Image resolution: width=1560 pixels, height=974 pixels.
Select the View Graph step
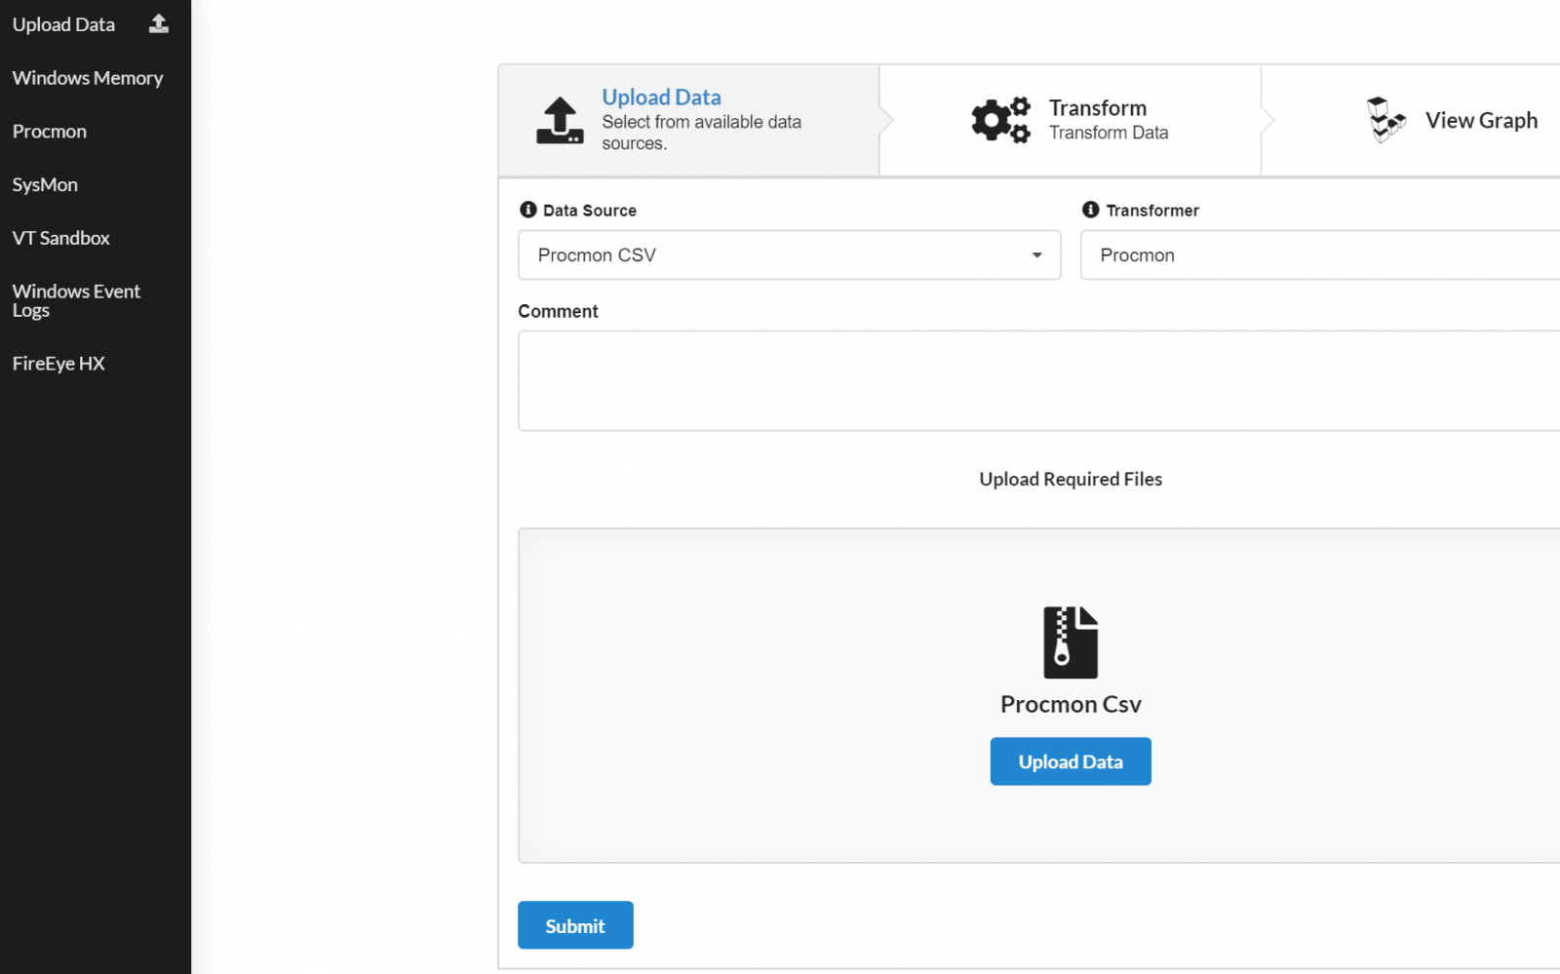(1481, 121)
